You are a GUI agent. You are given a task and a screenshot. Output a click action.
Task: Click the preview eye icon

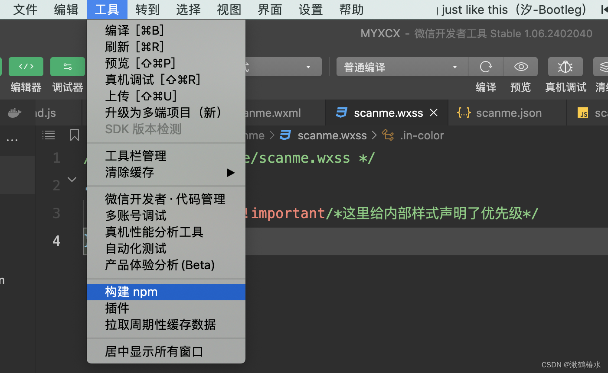521,67
